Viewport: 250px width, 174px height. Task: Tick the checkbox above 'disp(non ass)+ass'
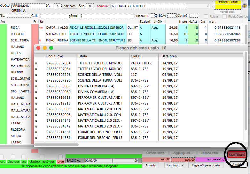(42, 157)
